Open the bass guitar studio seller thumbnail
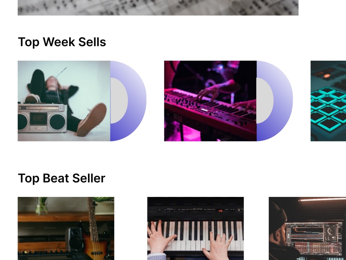Viewport: 346px width, 260px height. [x=66, y=228]
